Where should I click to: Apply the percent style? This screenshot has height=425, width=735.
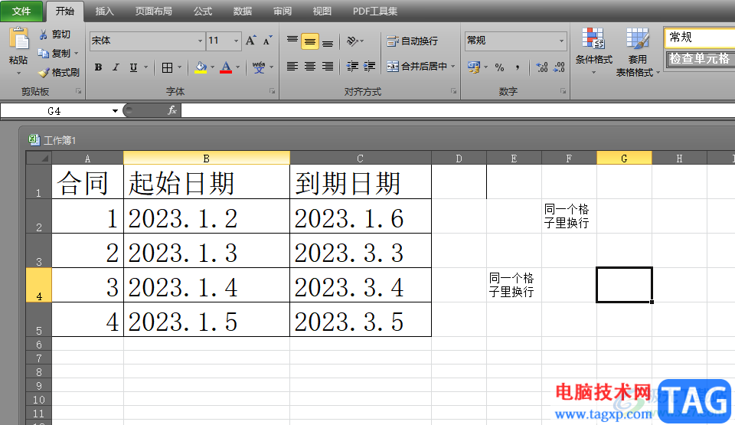click(499, 67)
